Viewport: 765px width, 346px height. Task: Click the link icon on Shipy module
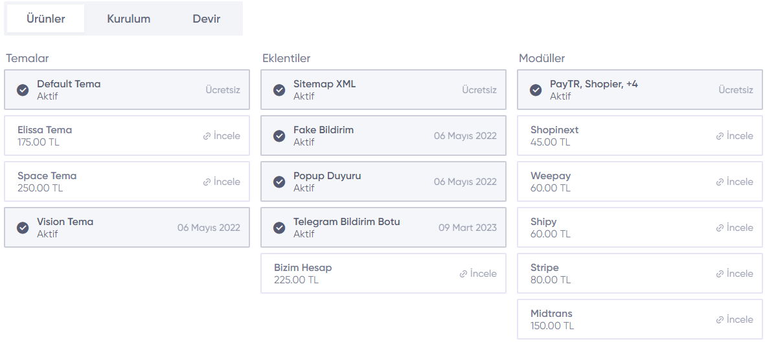click(x=720, y=228)
